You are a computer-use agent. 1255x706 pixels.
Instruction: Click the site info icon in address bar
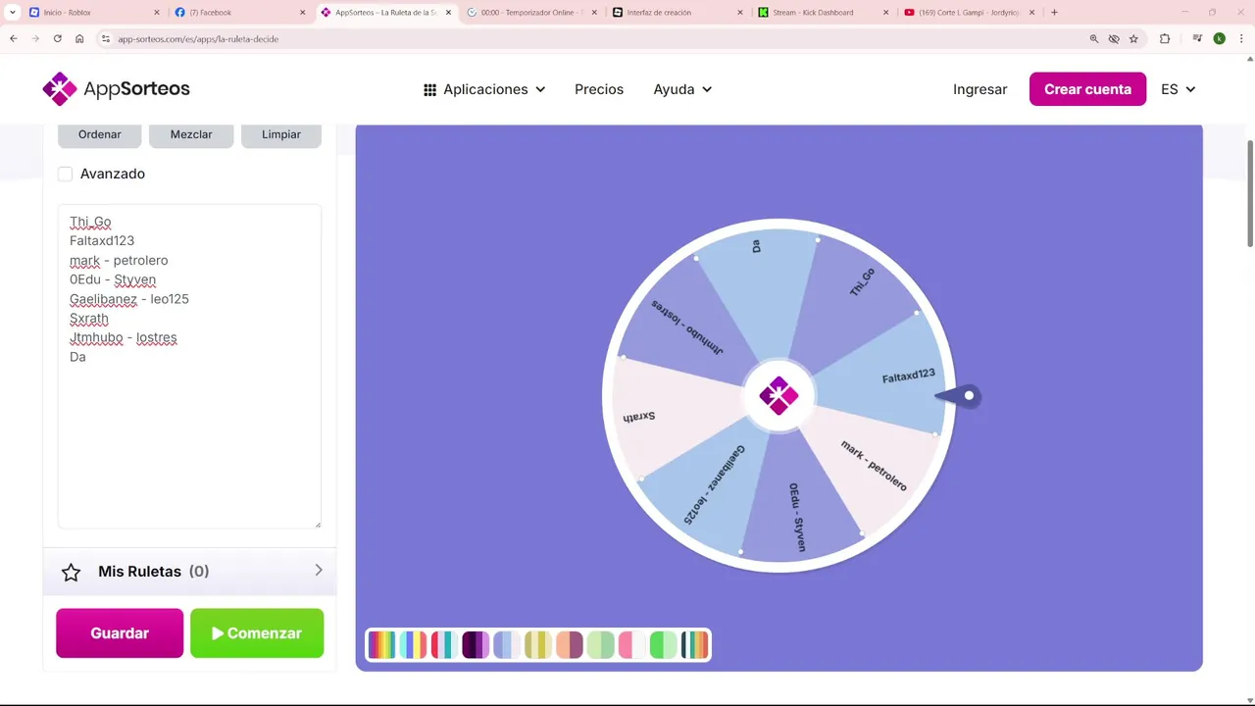[x=106, y=38]
